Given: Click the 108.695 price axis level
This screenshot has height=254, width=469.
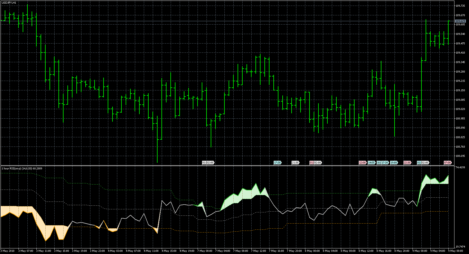Looking at the screenshot, I should [460, 156].
